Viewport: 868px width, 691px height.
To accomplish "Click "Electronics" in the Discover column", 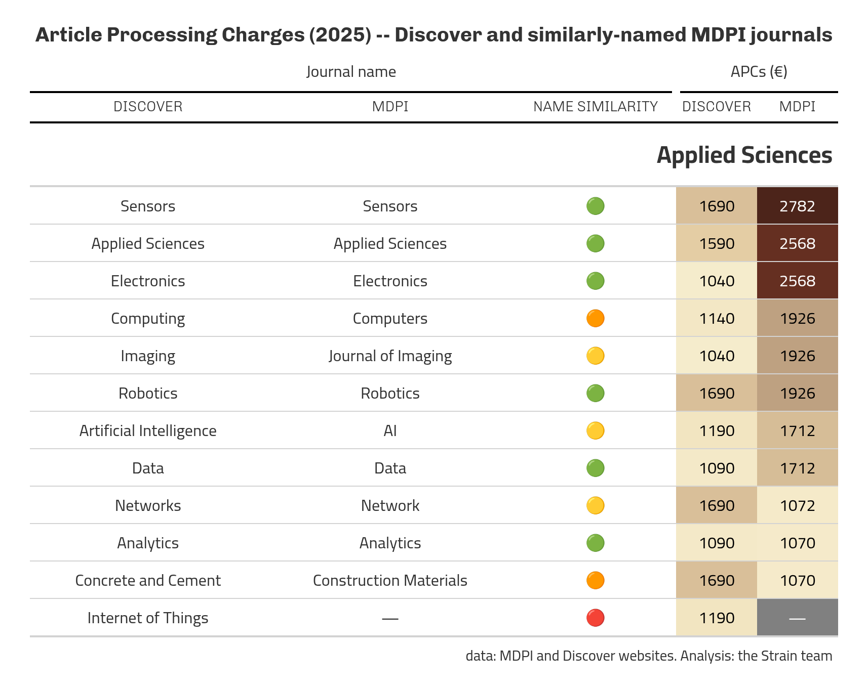I will [148, 281].
